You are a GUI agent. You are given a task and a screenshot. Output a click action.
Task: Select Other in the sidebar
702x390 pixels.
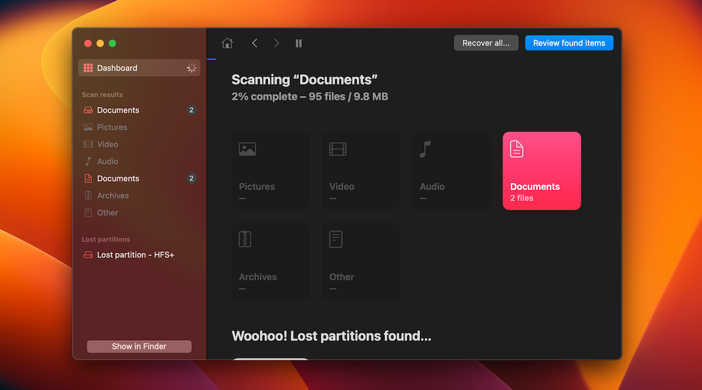pos(108,213)
